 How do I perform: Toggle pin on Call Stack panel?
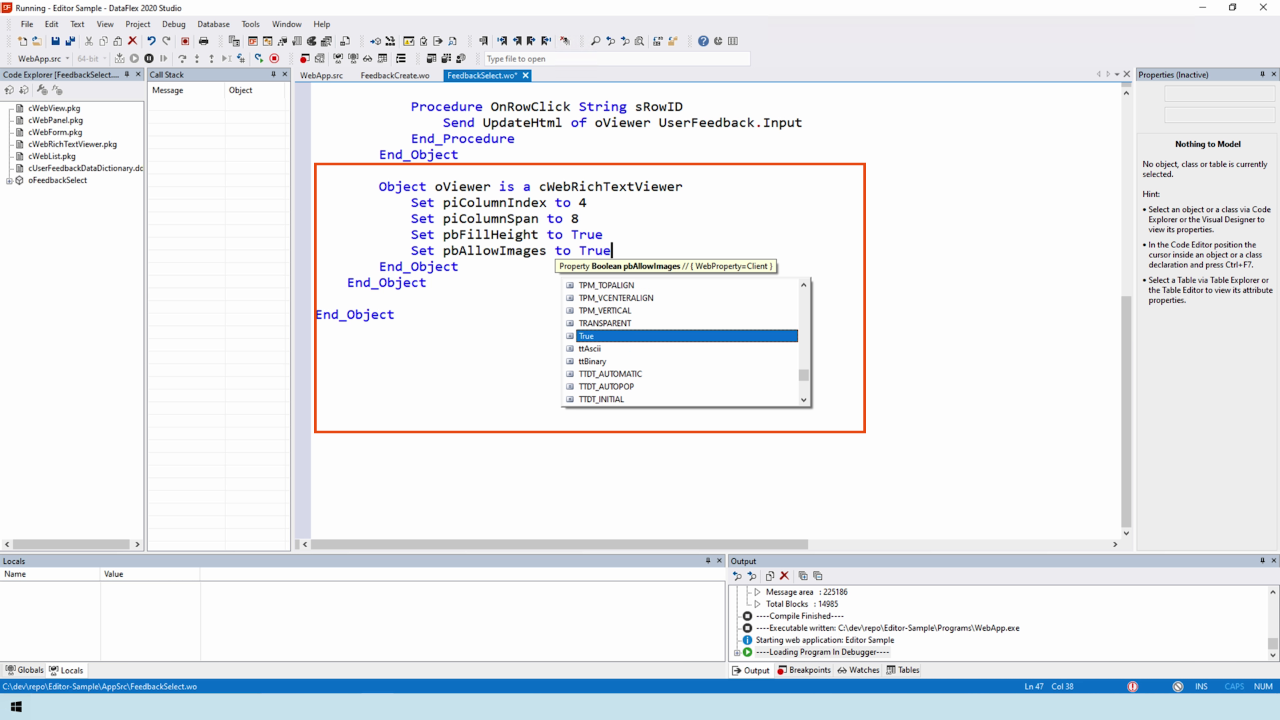pos(273,75)
